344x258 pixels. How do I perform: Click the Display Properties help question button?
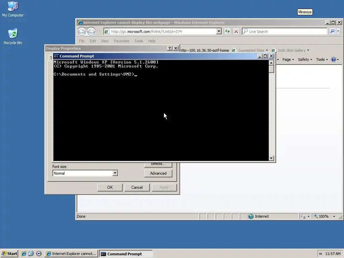coord(170,48)
